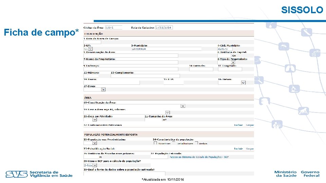The image size is (326, 183).
Task: Click the Tamanho da Área m² field
Action: 153,120
